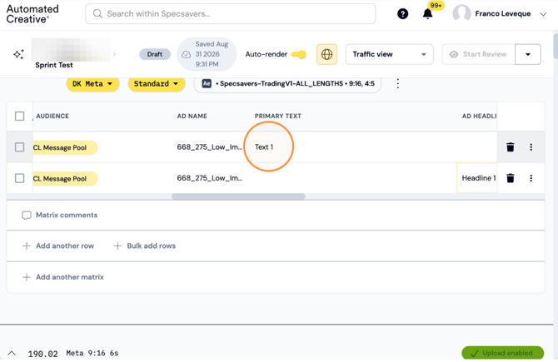Click the Headline 1 cell
Image resolution: width=558 pixels, height=362 pixels.
[x=477, y=178]
